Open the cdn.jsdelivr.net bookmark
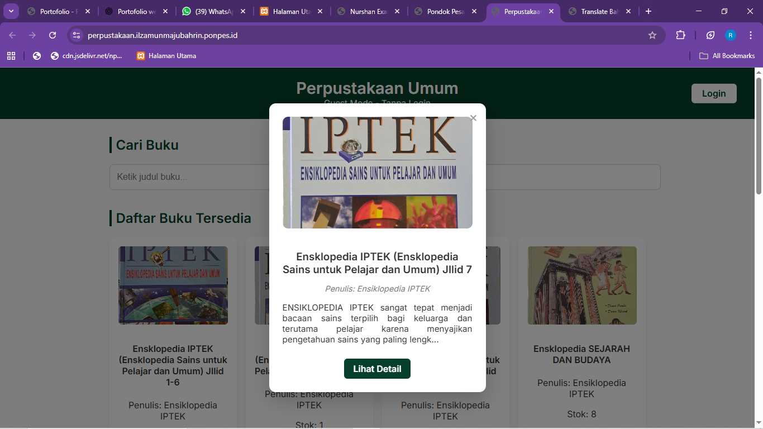This screenshot has height=429, width=763. coord(87,55)
